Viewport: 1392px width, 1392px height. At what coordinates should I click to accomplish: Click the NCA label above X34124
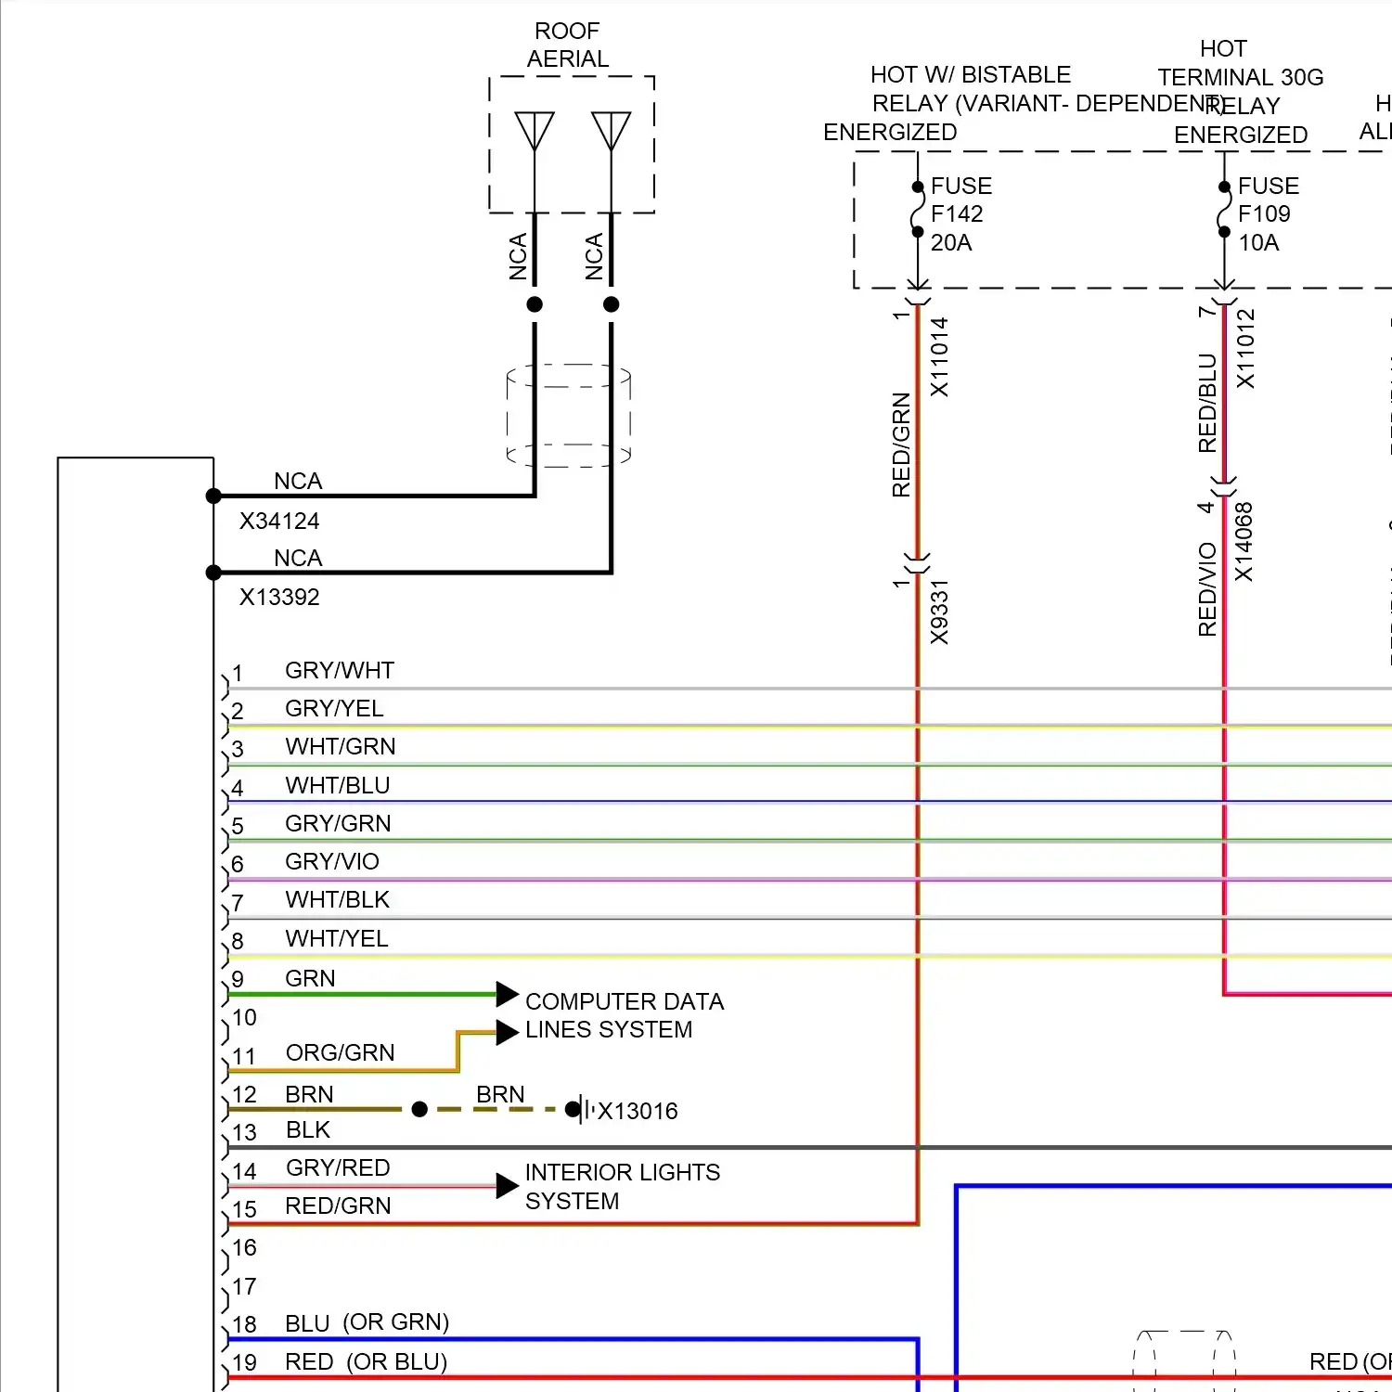pos(298,481)
